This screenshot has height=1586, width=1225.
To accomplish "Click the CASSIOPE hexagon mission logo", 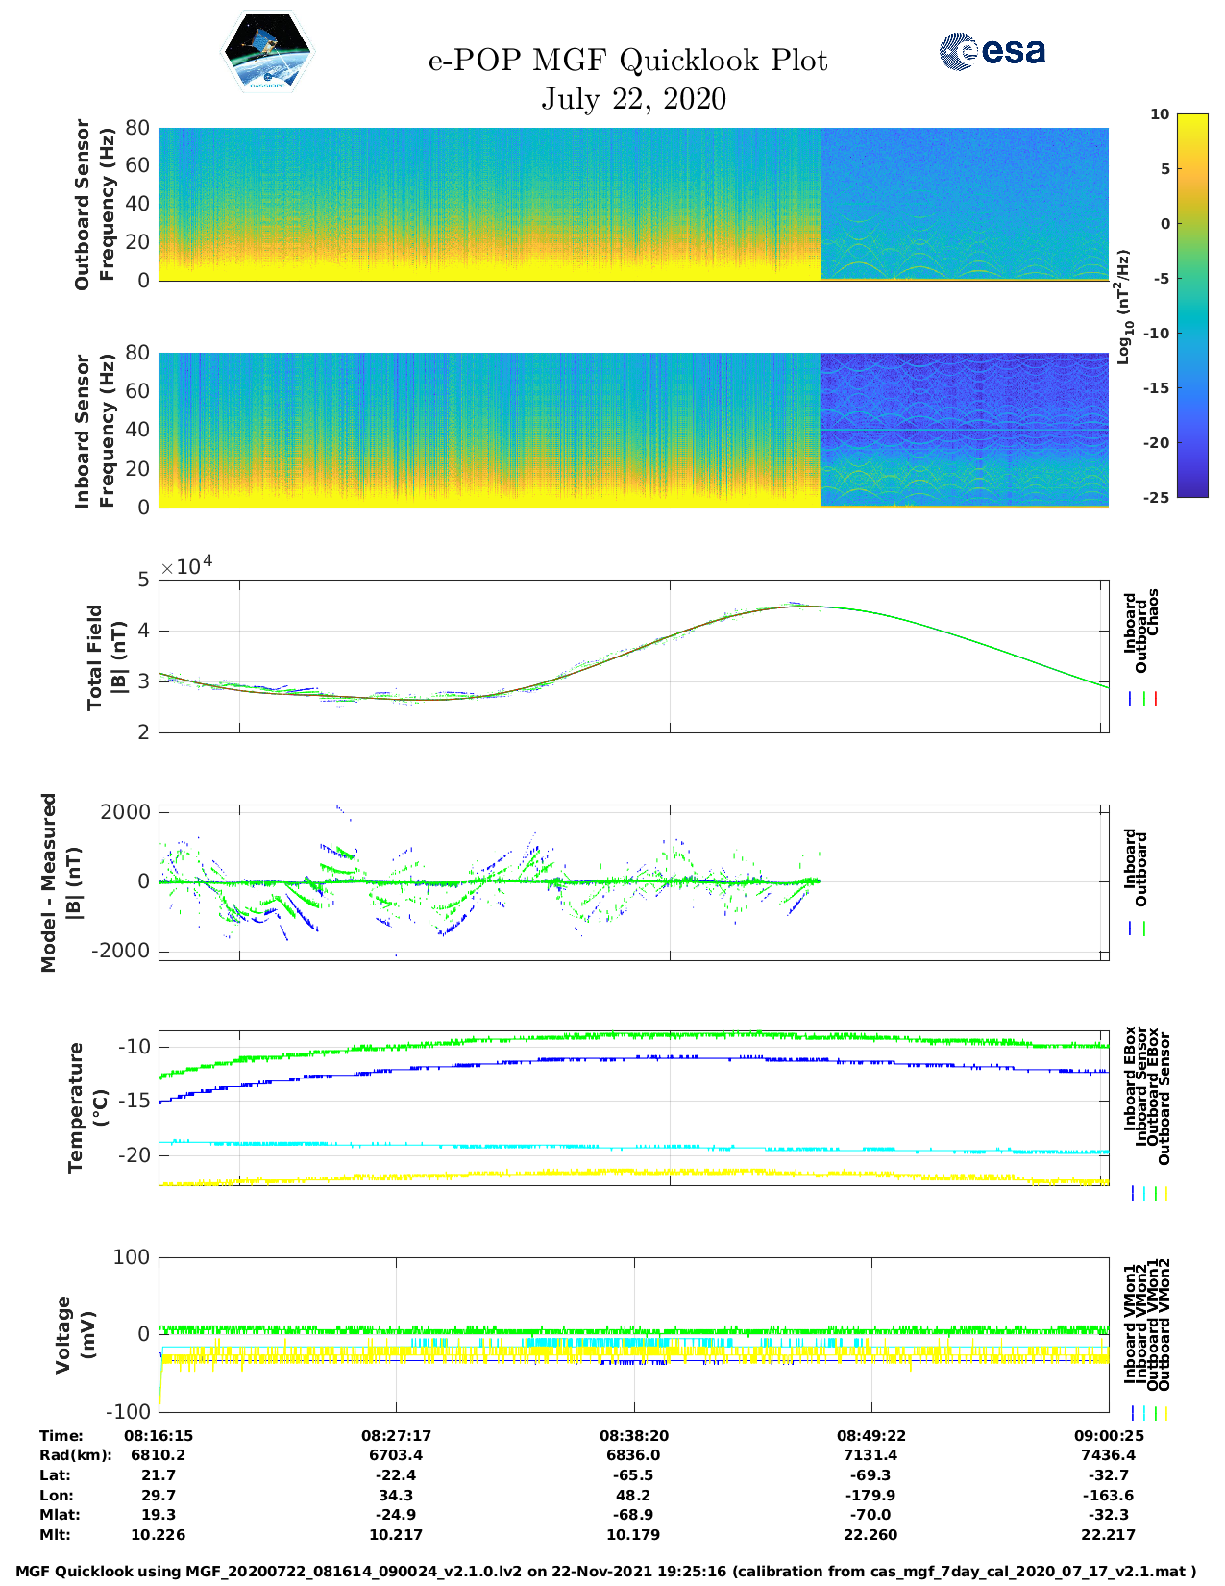I will coord(268,53).
